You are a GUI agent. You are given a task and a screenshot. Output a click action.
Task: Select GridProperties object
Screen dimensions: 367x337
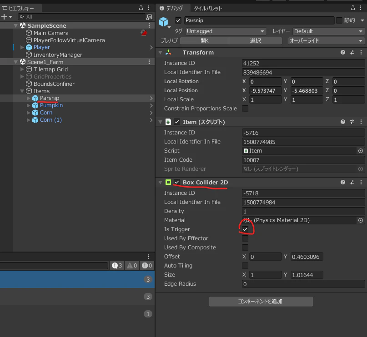click(x=52, y=76)
